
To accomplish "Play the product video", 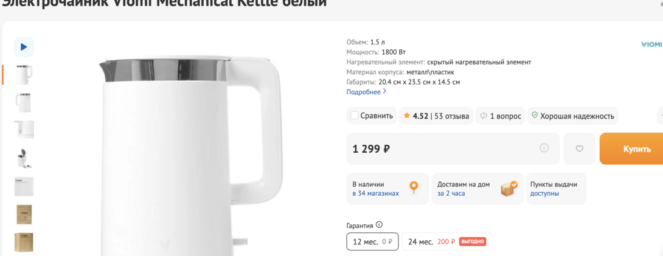I will 24,47.
